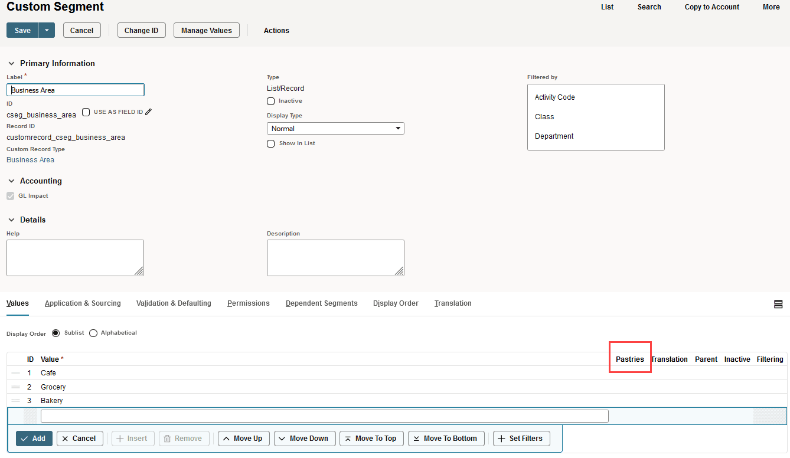This screenshot has height=458, width=790.
Task: Open the Save button dropdown arrow
Action: (47, 31)
